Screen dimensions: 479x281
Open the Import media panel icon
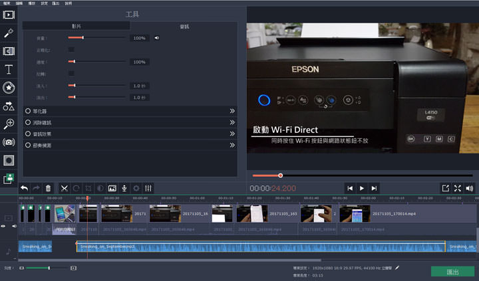point(9,15)
